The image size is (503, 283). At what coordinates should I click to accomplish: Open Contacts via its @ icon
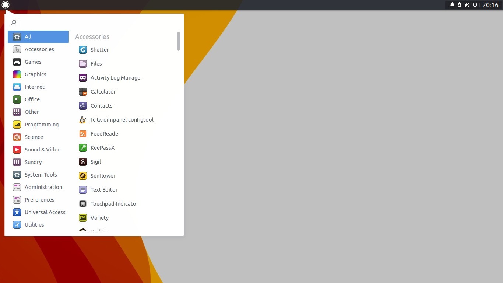[x=83, y=106]
